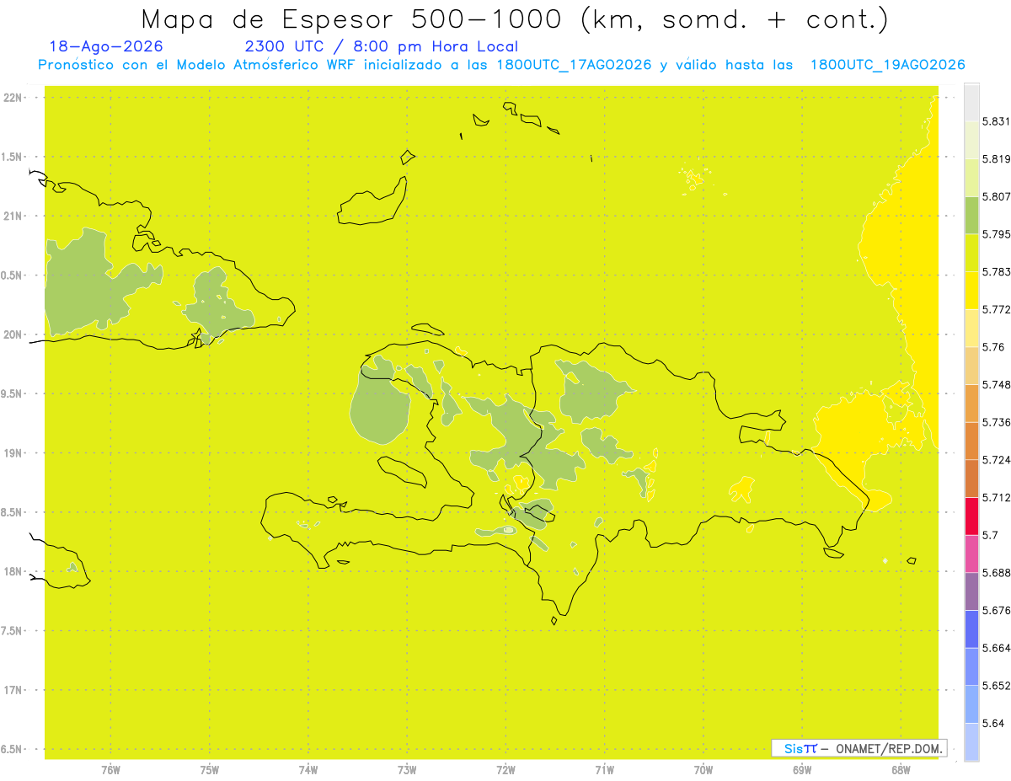The width and height of the screenshot is (1011, 781).
Task: Click the 73W longitude label
Action: tap(407, 770)
